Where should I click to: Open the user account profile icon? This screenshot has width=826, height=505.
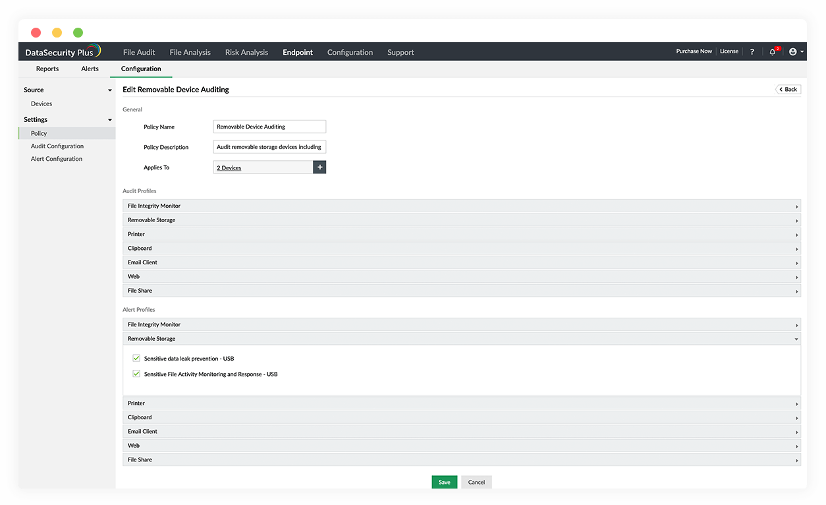[x=792, y=51]
